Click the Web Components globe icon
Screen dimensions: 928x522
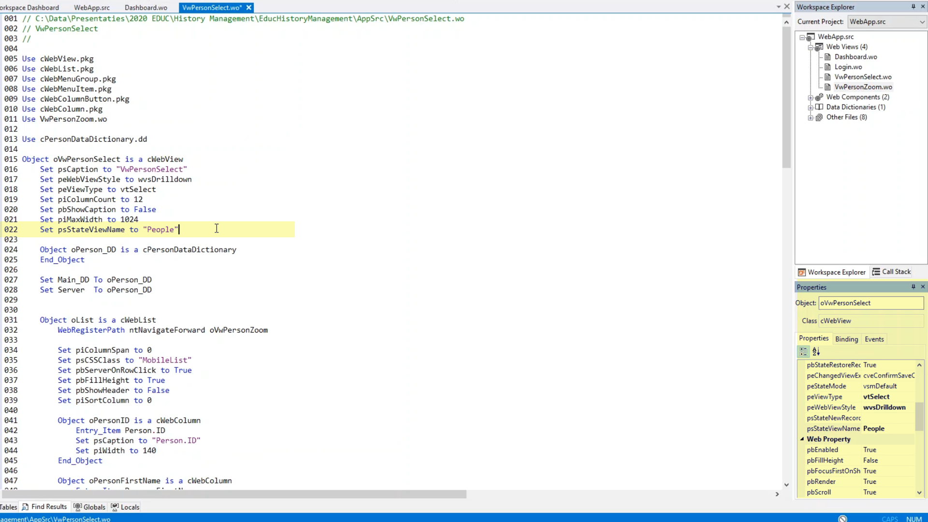coord(819,97)
